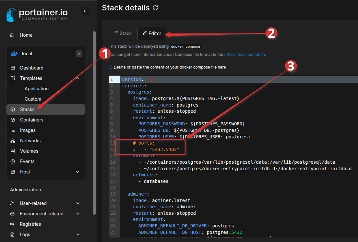Click the Stacks layers icon
Viewport: 358px width, 242px height.
(13, 109)
